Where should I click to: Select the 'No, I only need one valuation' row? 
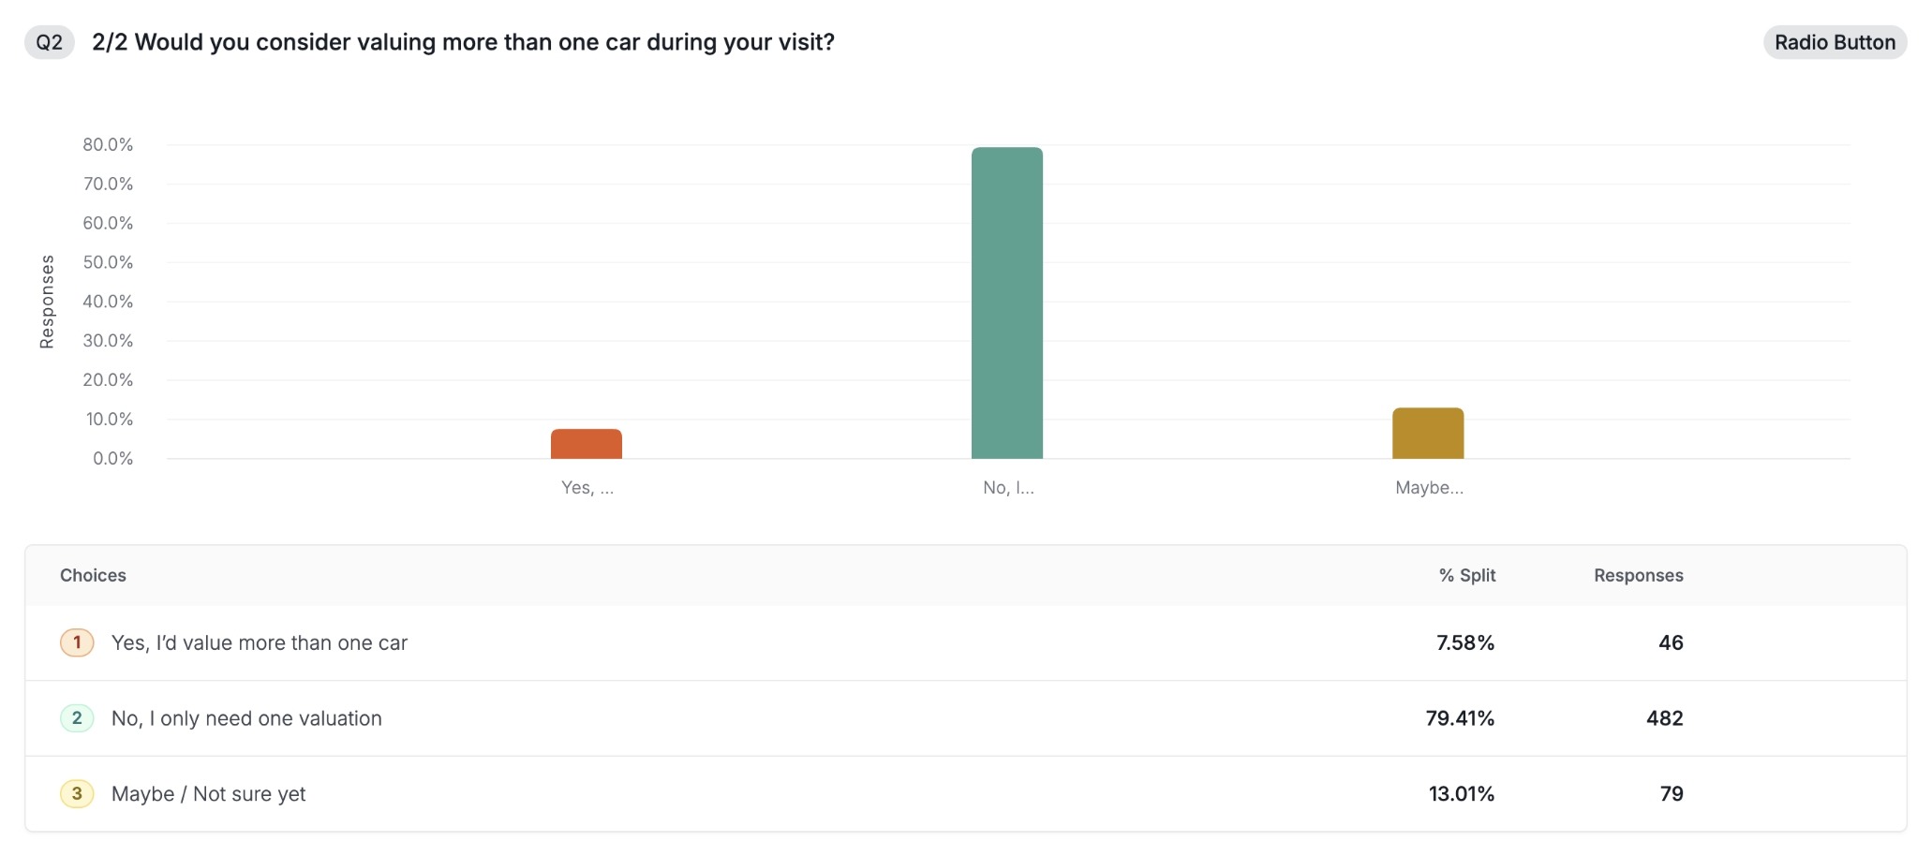tap(246, 718)
